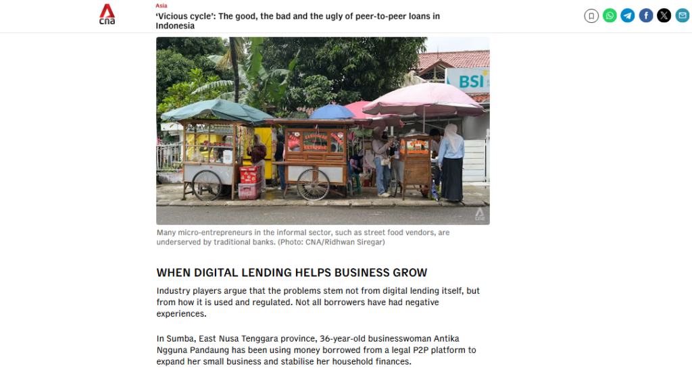
Task: Open the Asia section link
Action: tap(161, 5)
